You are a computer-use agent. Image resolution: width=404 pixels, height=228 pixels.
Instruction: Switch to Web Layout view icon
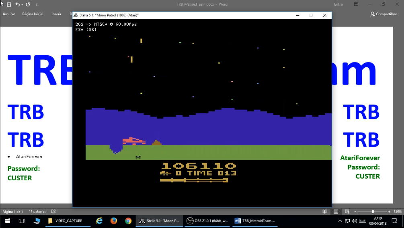(347, 212)
